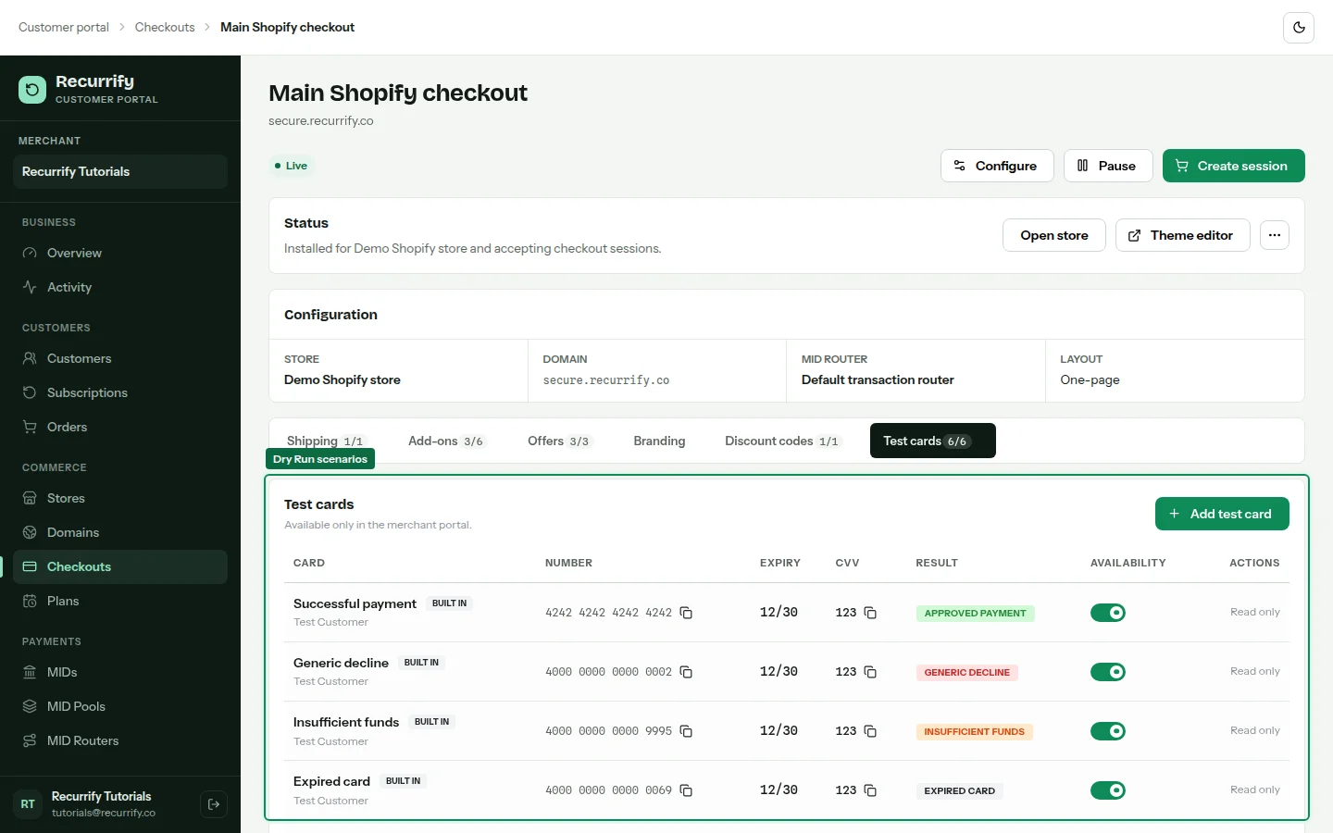Image resolution: width=1333 pixels, height=833 pixels.
Task: Navigate to Subscriptions
Action: (120, 392)
